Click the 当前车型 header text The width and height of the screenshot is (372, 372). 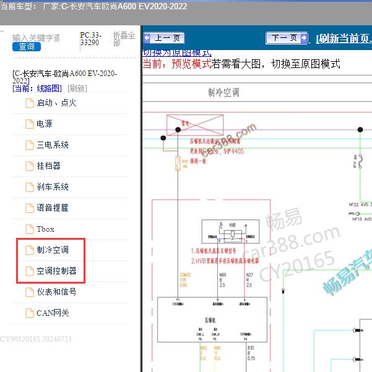point(93,6)
